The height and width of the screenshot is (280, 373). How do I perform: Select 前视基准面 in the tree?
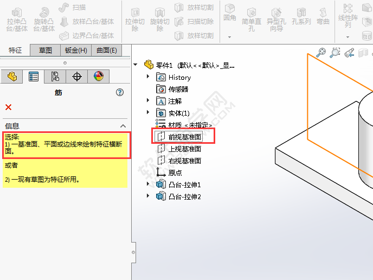[x=179, y=137]
